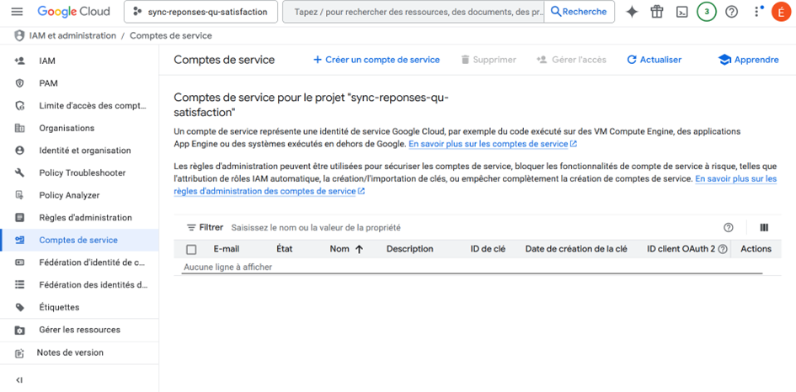The height and width of the screenshot is (392, 796).
Task: Focus the Filtrer table filter input
Action: click(472, 228)
